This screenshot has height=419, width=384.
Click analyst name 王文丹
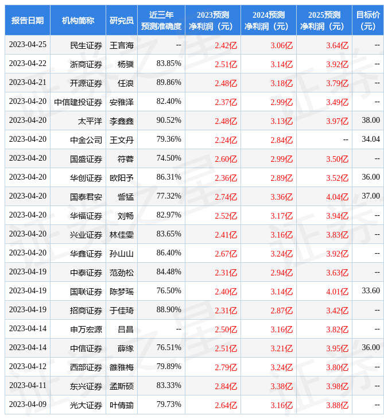pos(122,140)
